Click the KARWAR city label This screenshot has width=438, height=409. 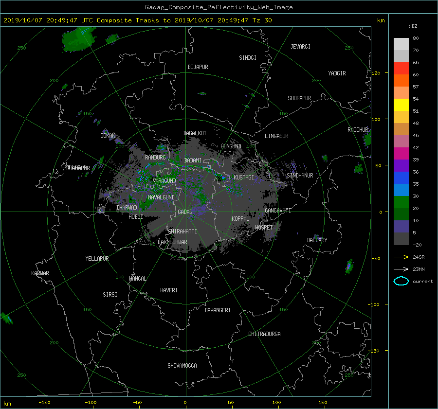coord(40,273)
